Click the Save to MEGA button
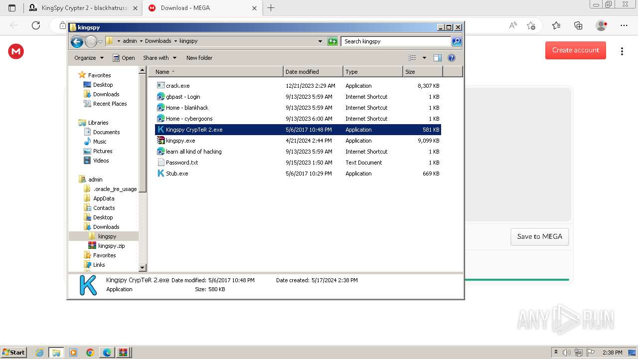638x359 pixels. point(539,237)
